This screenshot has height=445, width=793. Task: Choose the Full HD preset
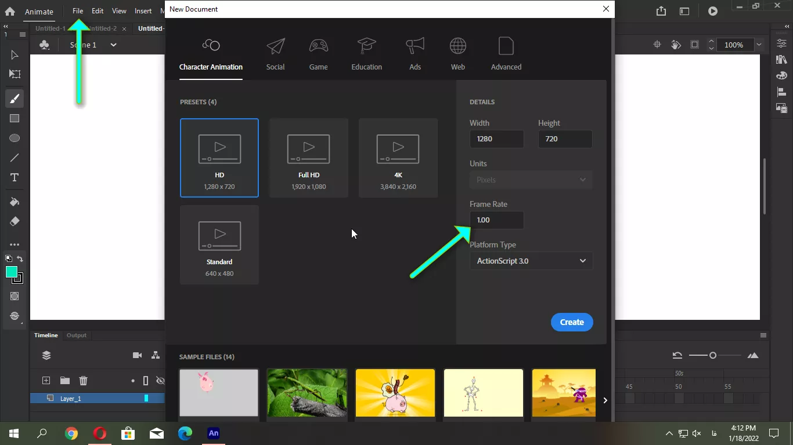coord(309,158)
